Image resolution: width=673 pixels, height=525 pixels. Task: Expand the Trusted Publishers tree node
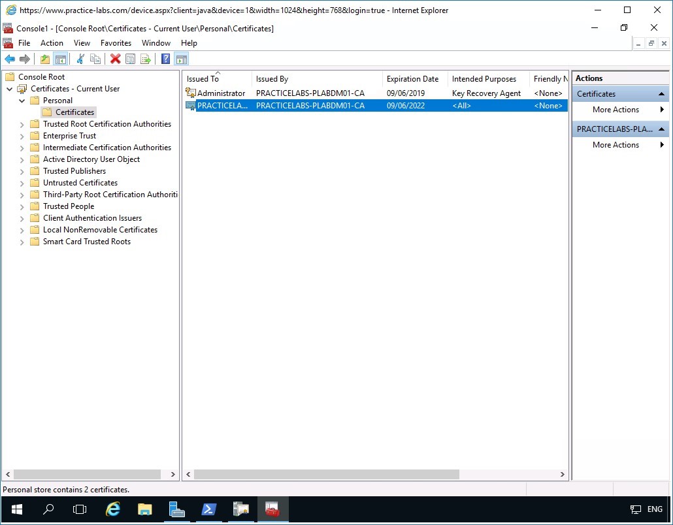click(x=22, y=171)
